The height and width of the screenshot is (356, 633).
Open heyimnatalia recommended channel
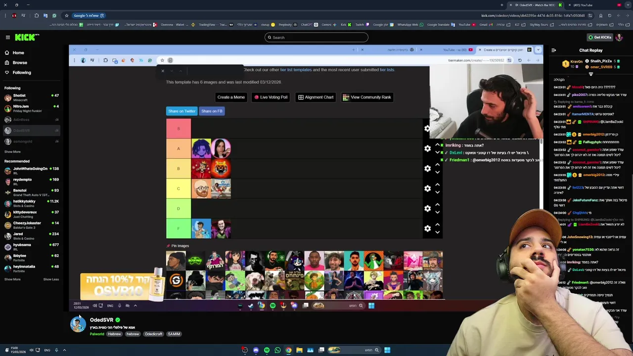tap(31, 268)
